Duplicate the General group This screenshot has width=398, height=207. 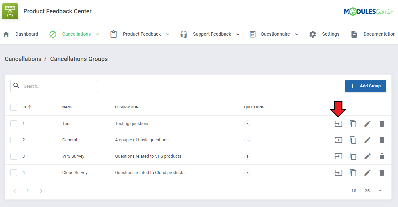click(x=353, y=140)
